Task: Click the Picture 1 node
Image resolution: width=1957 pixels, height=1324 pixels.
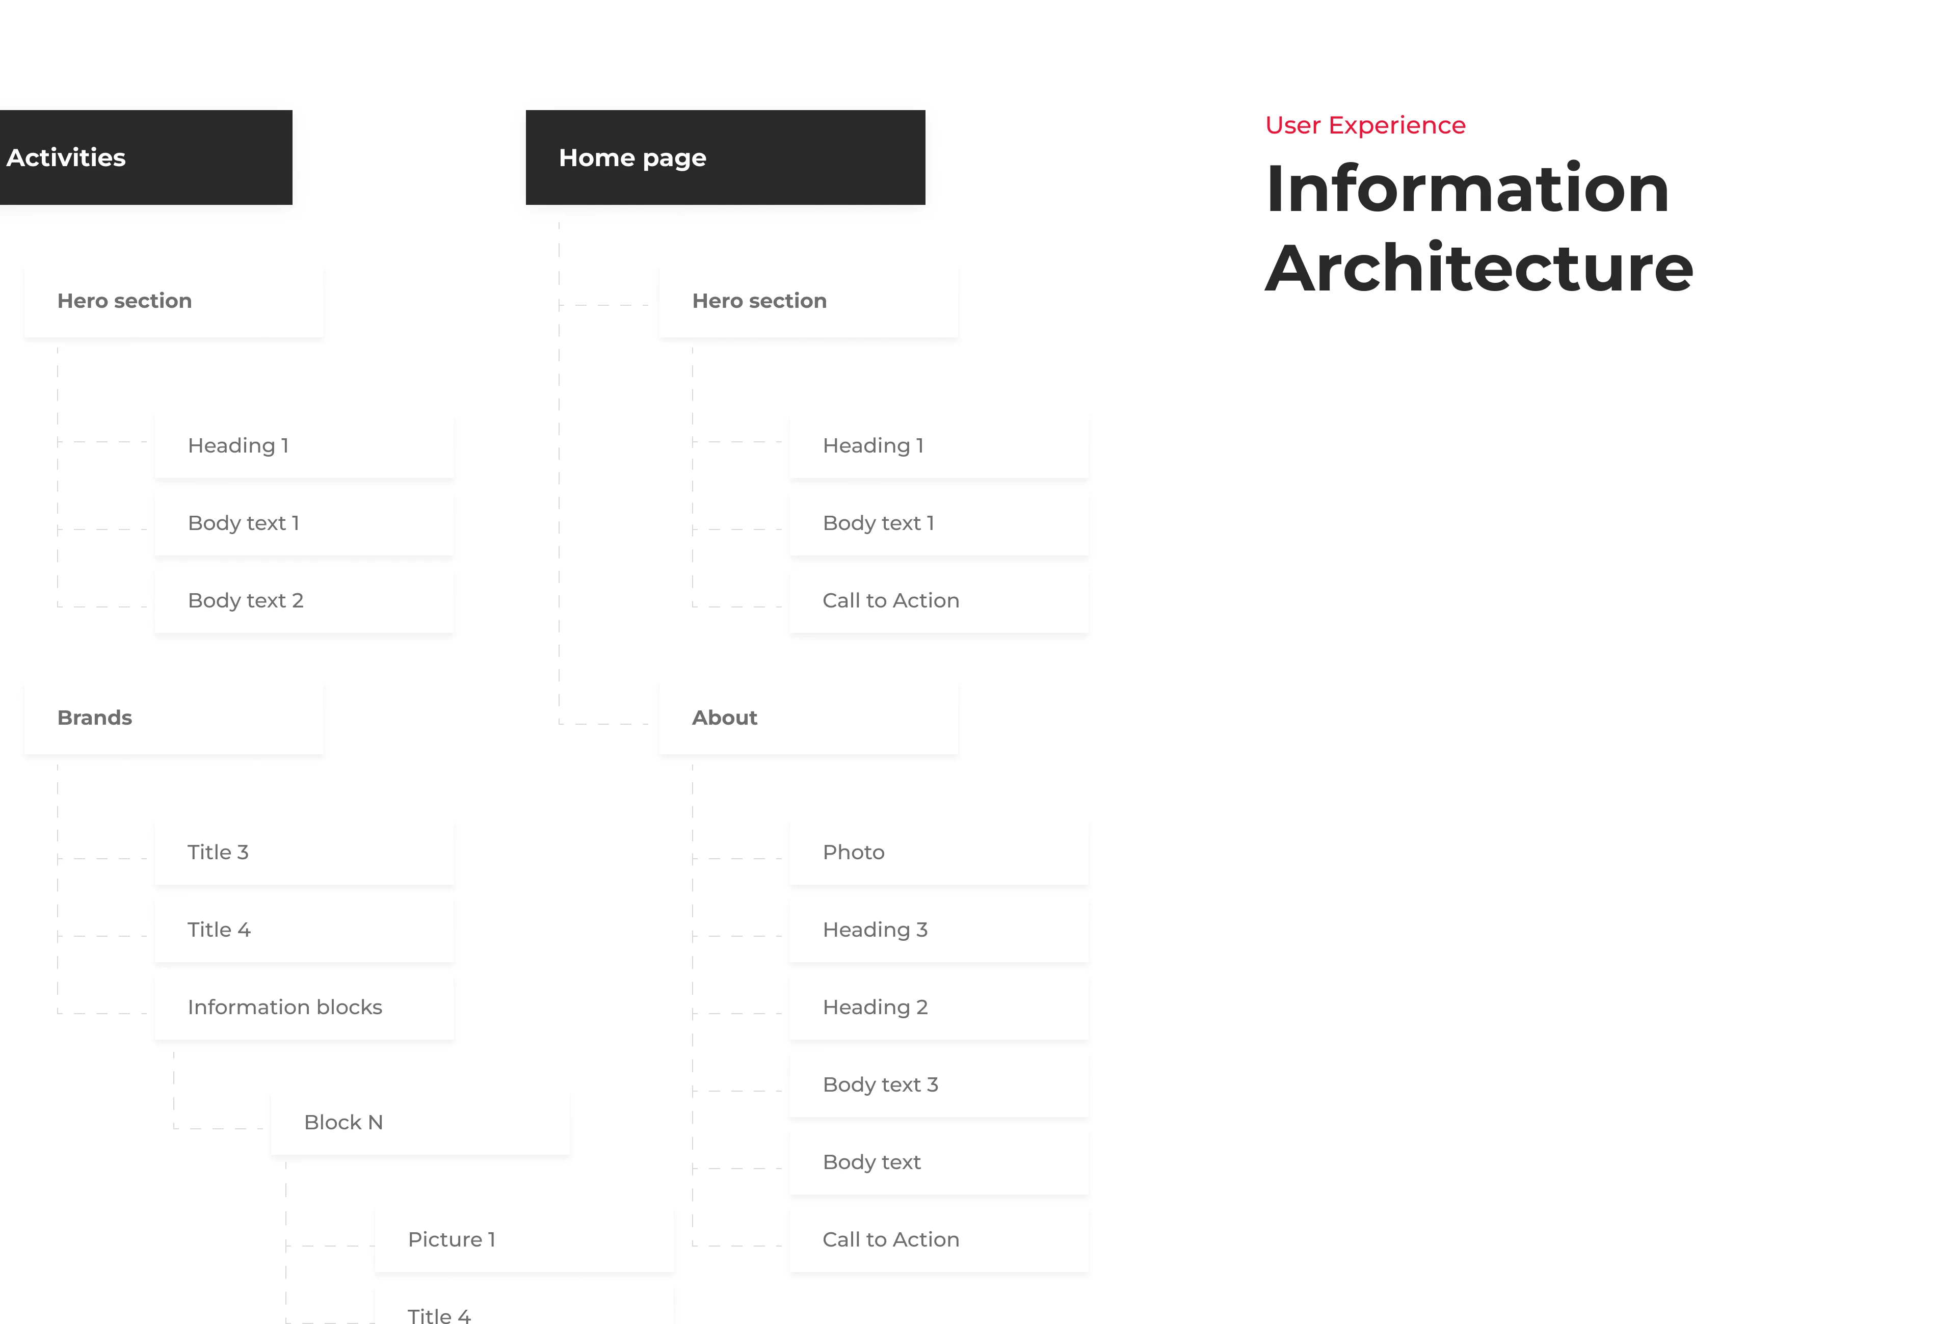Action: click(x=523, y=1240)
